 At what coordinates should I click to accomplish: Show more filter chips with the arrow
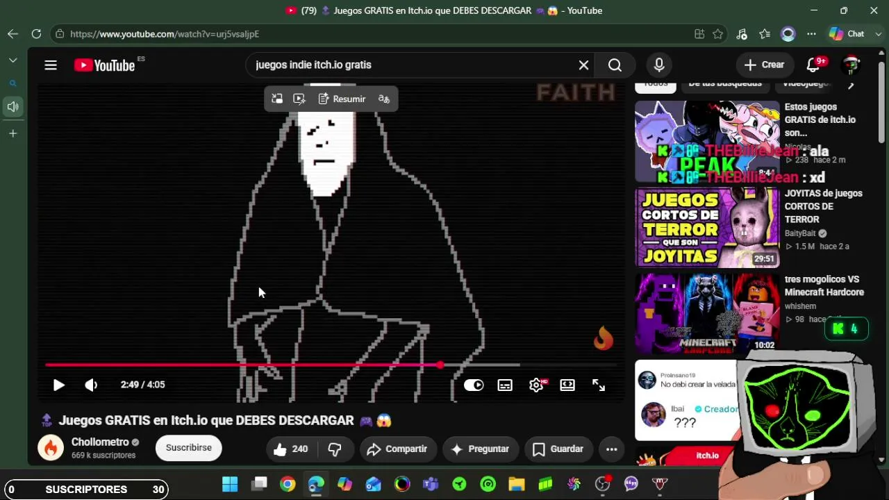coord(851,85)
